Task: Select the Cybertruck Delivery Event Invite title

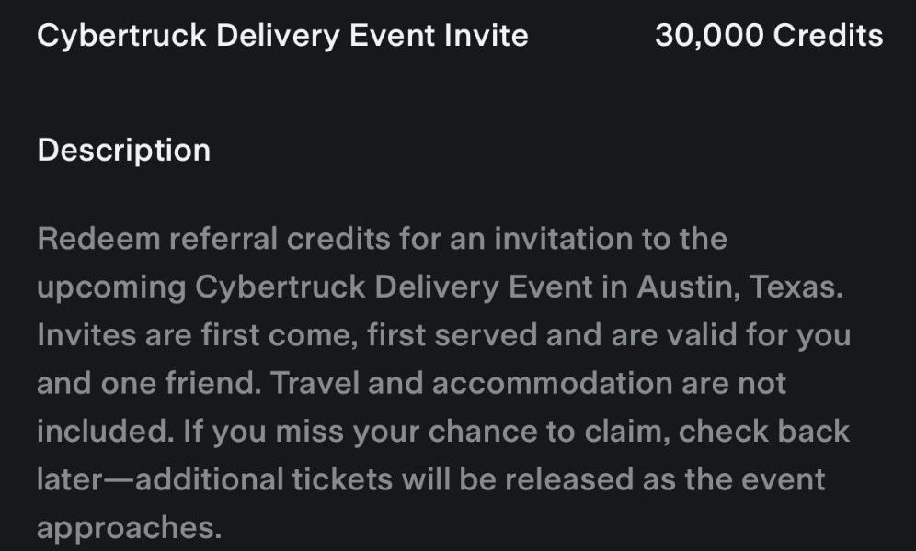Action: coord(282,36)
